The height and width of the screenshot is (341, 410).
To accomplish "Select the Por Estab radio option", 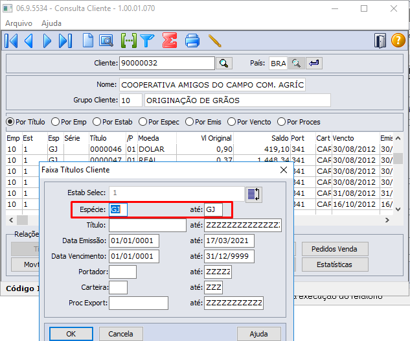I will [x=113, y=122].
